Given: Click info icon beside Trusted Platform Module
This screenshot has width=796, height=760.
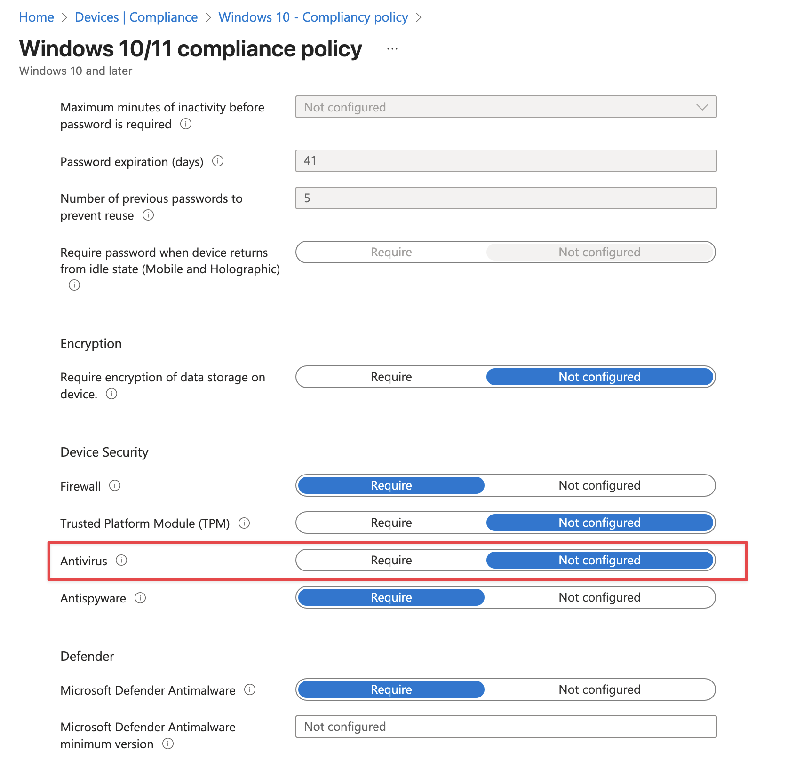Looking at the screenshot, I should pos(244,523).
